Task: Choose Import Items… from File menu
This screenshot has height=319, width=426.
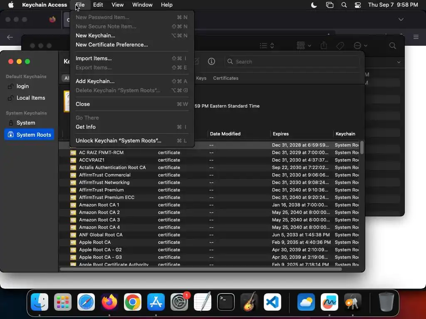Action: (x=131, y=58)
